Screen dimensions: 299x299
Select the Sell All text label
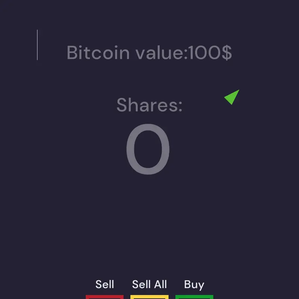tap(149, 284)
